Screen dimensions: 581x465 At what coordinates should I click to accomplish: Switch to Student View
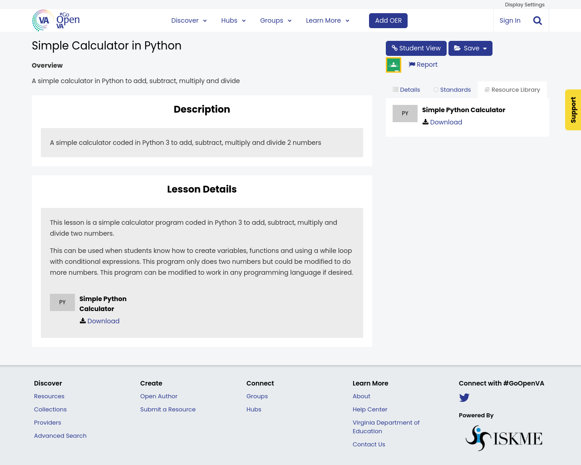click(416, 48)
